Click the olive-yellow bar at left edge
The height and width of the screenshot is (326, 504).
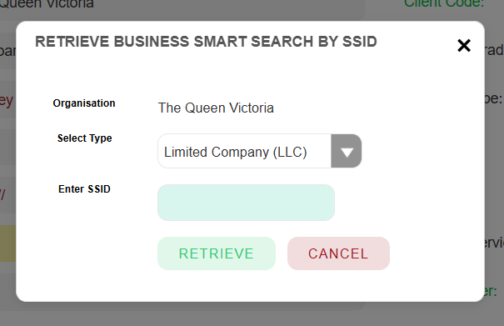(x=7, y=243)
